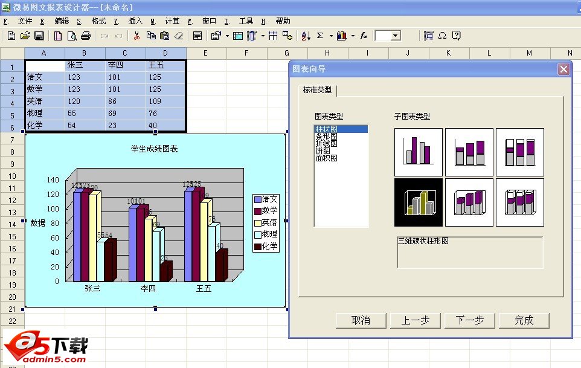Image resolution: width=581 pixels, height=368 pixels.
Task: Expand the dropdown arrow next to the chart icon
Action: coord(353,36)
